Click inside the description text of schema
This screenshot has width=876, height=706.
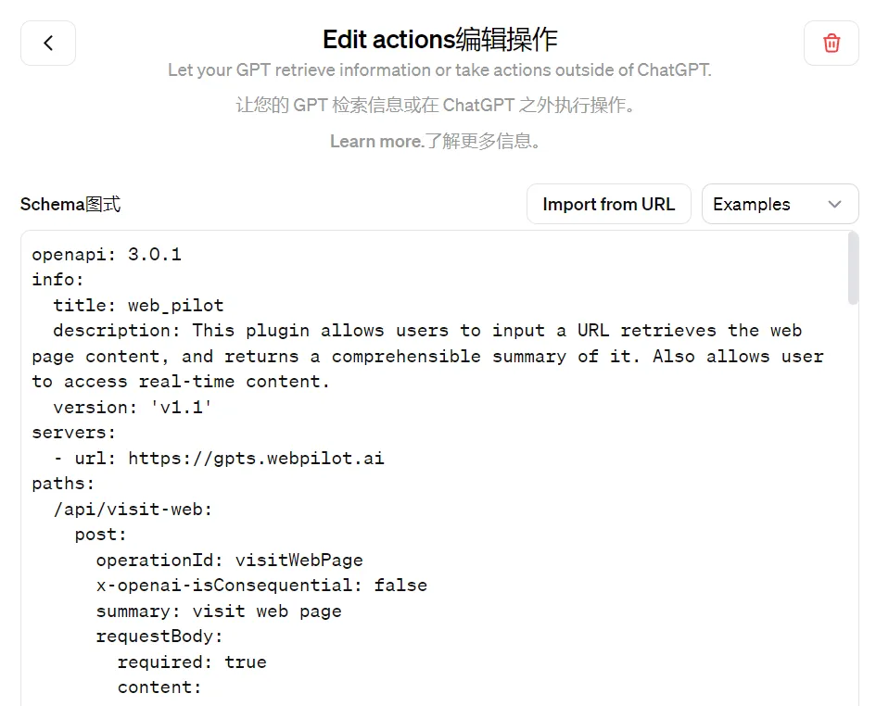(x=427, y=357)
